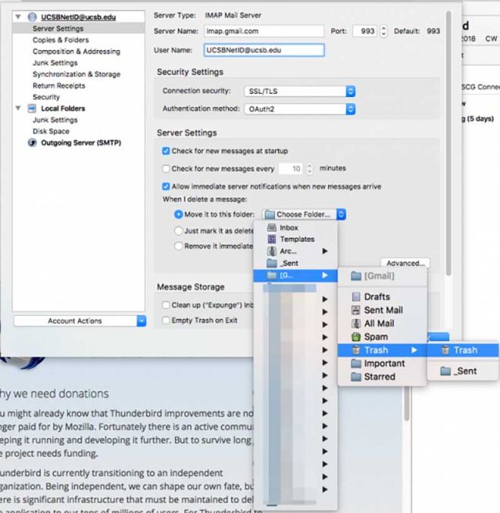Screen dimensions: 500x513
Task: Open Copies & Folders settings
Action: point(61,40)
